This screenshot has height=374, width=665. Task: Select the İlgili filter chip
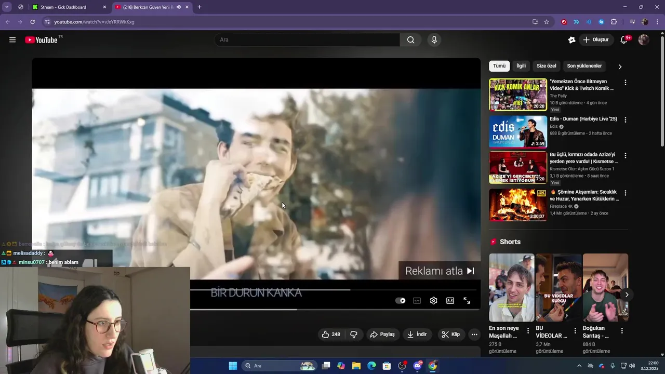(521, 66)
